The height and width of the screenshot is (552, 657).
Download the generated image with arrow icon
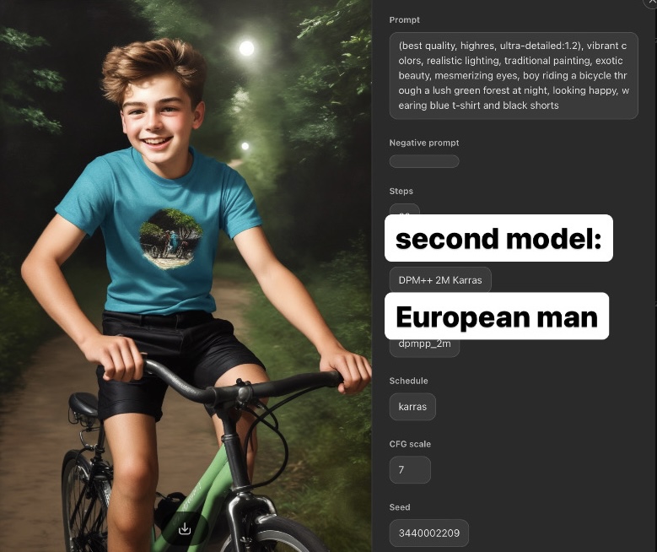185,529
